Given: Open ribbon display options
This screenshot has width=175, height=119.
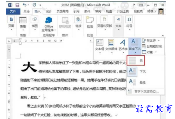Looking at the screenshot, I should coord(141,5).
